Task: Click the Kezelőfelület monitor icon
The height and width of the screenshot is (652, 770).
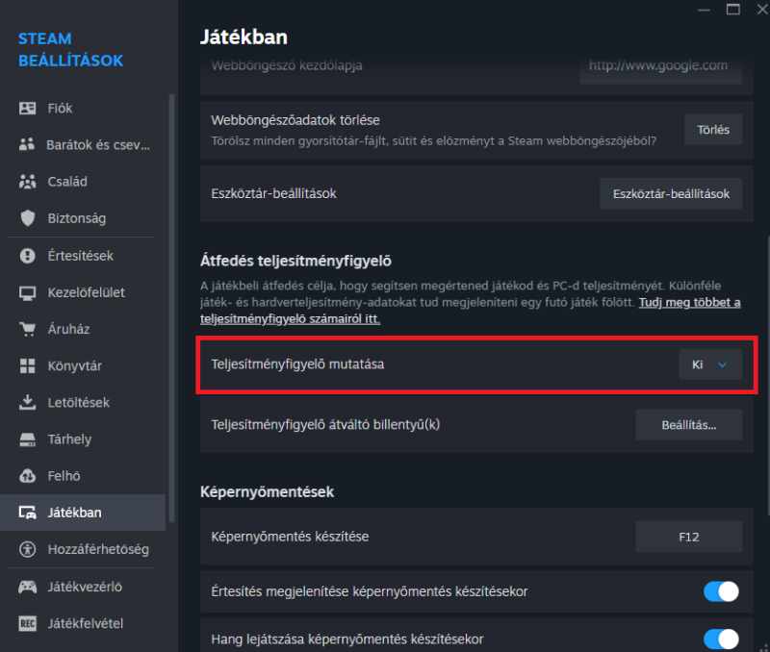Action: 28,292
